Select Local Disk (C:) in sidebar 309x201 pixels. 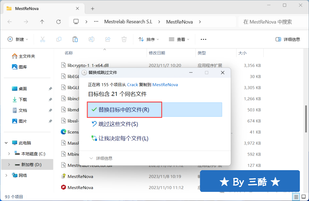pyautogui.click(x=30, y=154)
